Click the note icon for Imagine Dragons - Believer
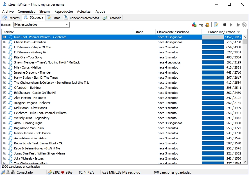The image size is (249, 175). (10, 103)
